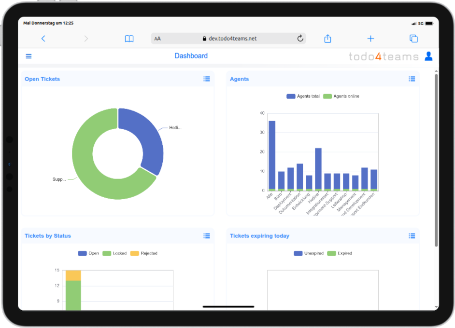
Task: Tap the cellular signal bars icon
Action: pyautogui.click(x=414, y=24)
